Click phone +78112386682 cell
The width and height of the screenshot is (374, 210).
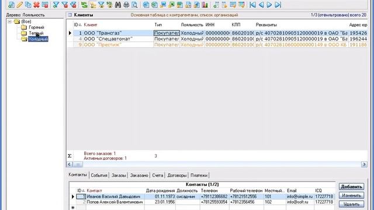(214, 197)
